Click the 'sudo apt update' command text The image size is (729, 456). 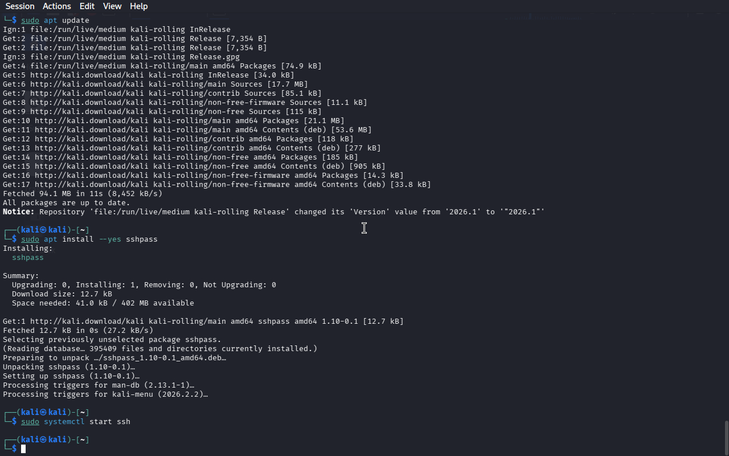(x=55, y=21)
